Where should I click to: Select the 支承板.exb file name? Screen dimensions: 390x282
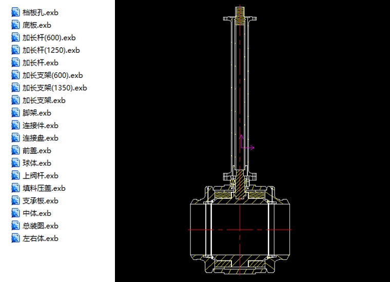(x=40, y=201)
